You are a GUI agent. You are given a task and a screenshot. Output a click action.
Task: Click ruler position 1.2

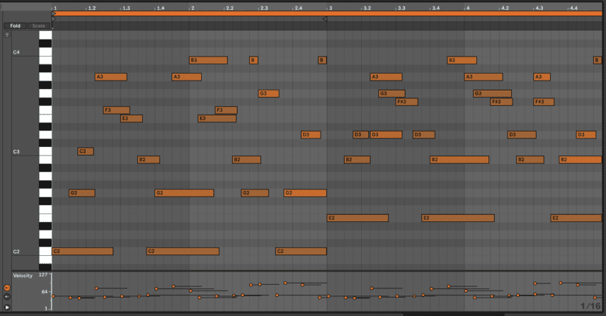91,8
